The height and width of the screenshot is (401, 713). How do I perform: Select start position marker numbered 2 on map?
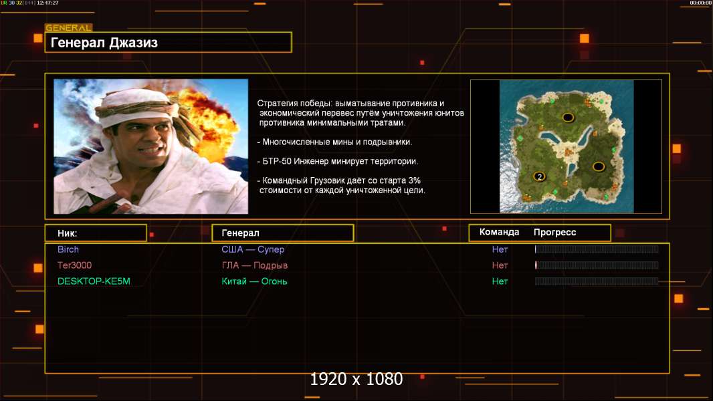tap(539, 176)
